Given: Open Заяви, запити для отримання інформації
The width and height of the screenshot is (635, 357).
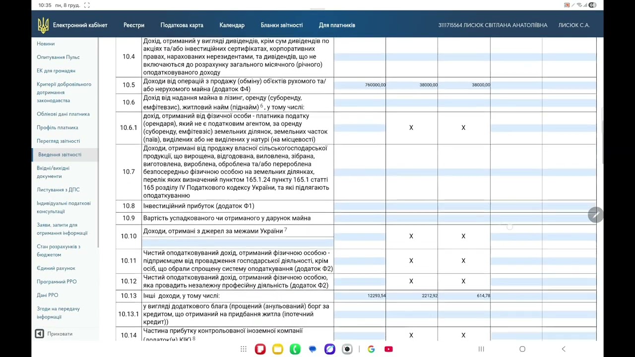Looking at the screenshot, I should [x=62, y=229].
